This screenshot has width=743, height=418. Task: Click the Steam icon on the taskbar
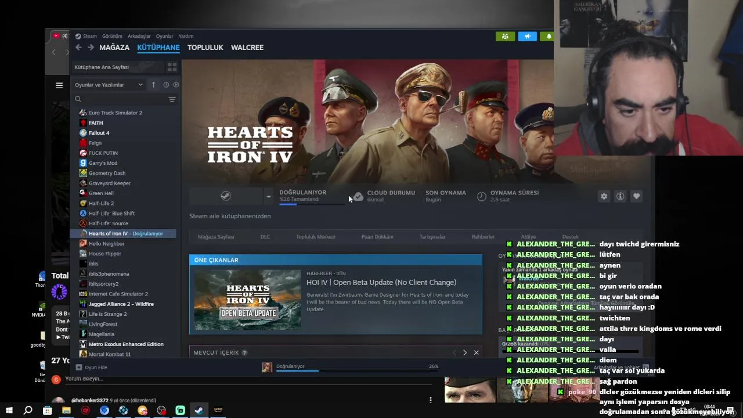(x=199, y=410)
